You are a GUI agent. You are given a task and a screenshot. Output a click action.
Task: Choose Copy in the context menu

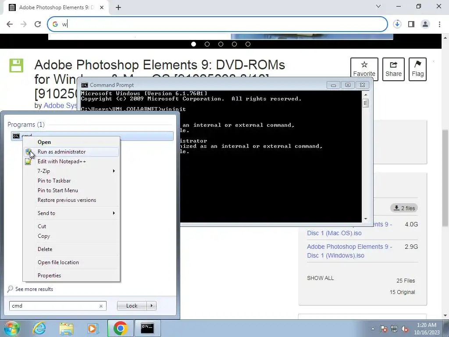(71, 236)
